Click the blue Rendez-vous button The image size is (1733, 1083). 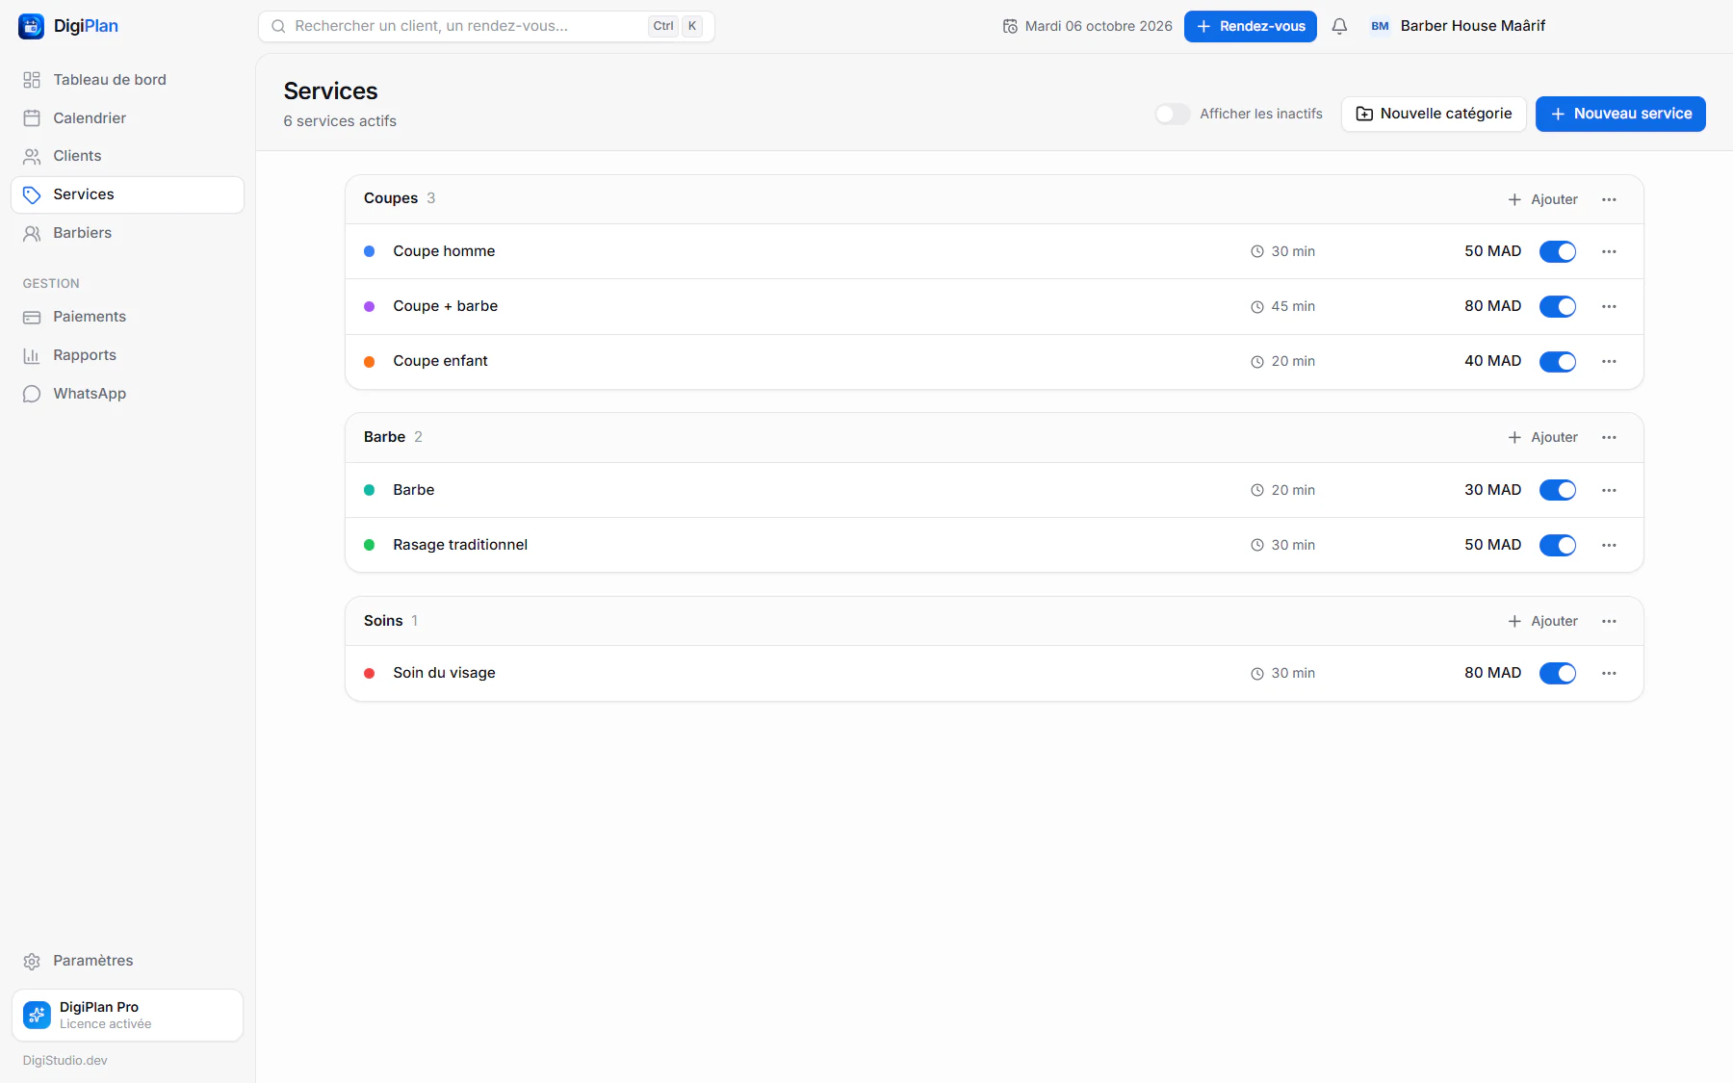pos(1250,26)
